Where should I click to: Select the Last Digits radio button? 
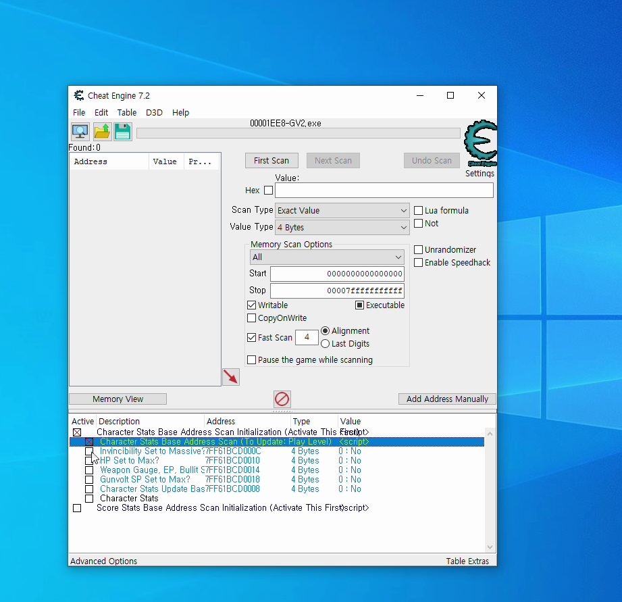click(x=325, y=344)
